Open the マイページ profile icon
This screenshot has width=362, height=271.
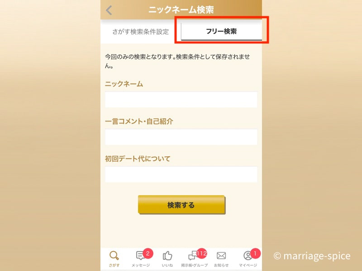click(248, 256)
